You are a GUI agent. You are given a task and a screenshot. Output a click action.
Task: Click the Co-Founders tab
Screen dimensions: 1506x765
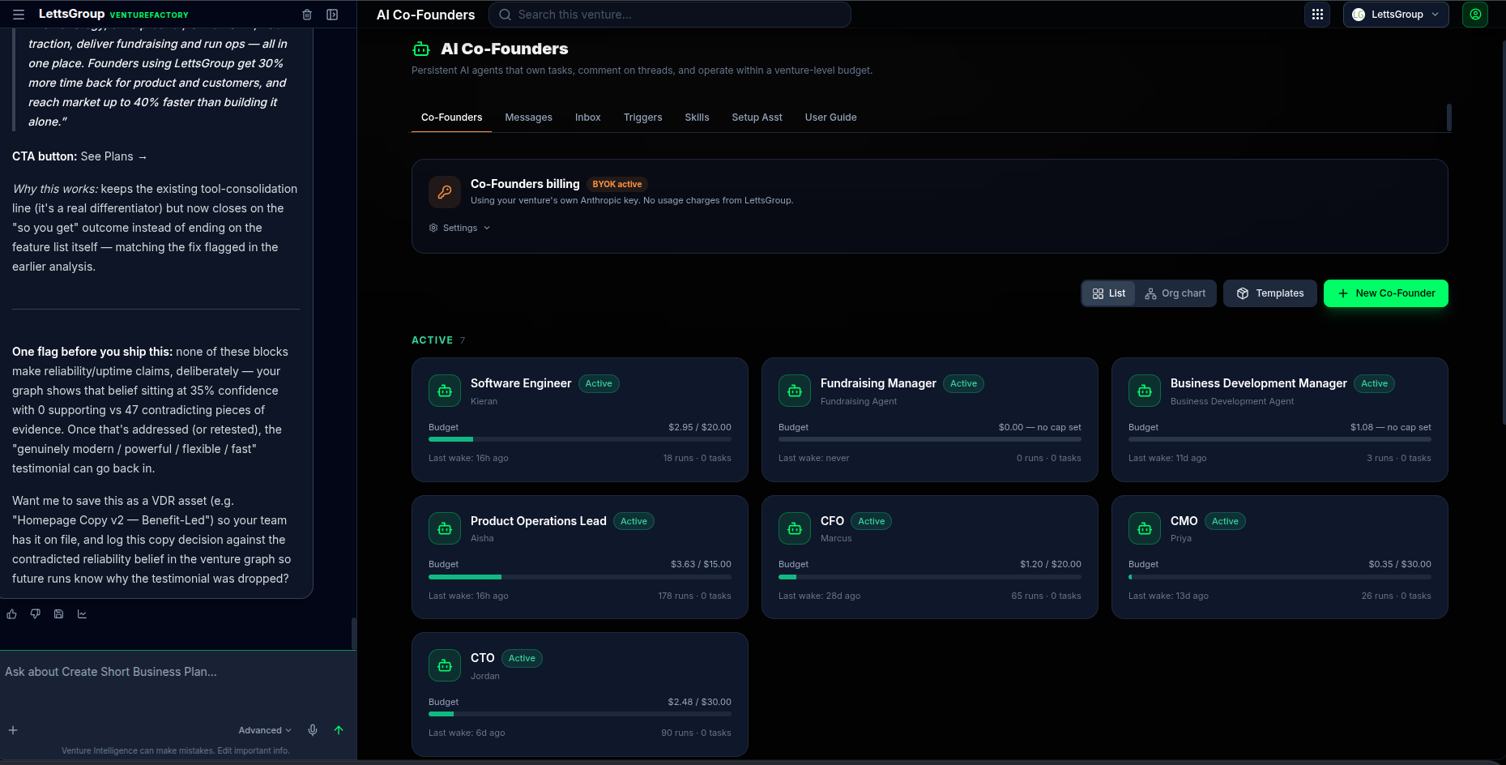click(451, 118)
